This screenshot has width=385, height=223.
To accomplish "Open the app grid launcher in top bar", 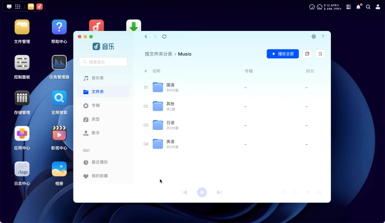I will [x=18, y=7].
